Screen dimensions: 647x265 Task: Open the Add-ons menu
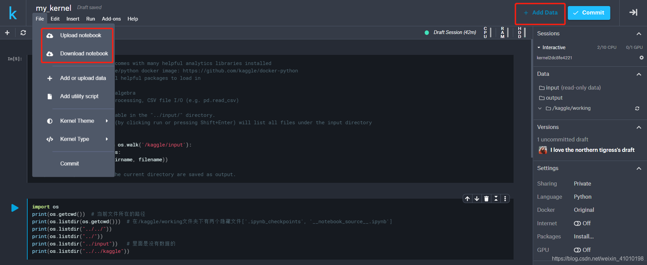coord(111,19)
